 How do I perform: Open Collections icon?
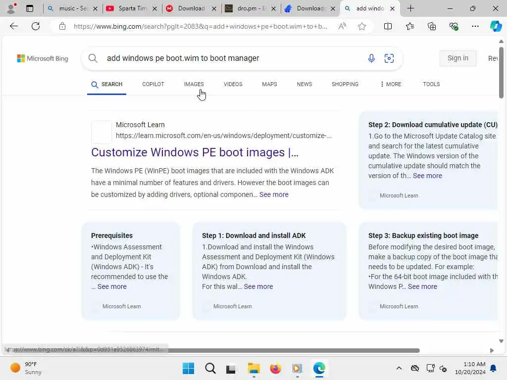(432, 26)
